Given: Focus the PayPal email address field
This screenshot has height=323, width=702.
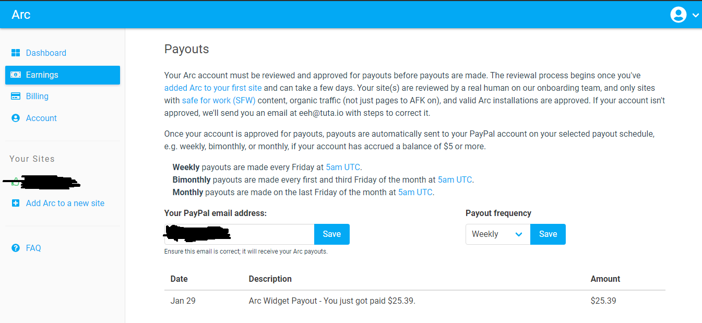Looking at the screenshot, I should pyautogui.click(x=239, y=234).
